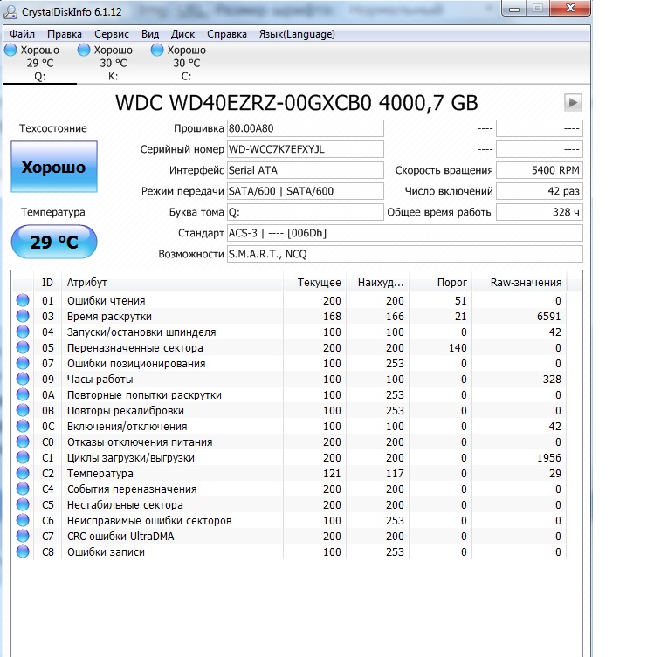This screenshot has width=647, height=657.
Task: Click status orb of 07 Ошибки позиционирования
Action: point(23,363)
